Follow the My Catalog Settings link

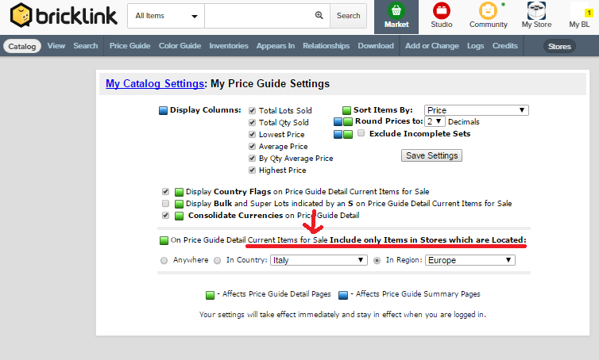[155, 83]
